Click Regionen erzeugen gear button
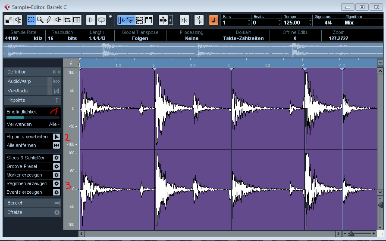This screenshot has height=241, width=386. coord(56,183)
